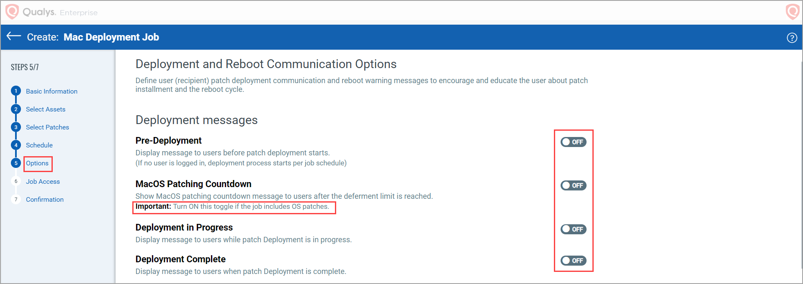Switch on the Deployment Complete toggle

[573, 261]
